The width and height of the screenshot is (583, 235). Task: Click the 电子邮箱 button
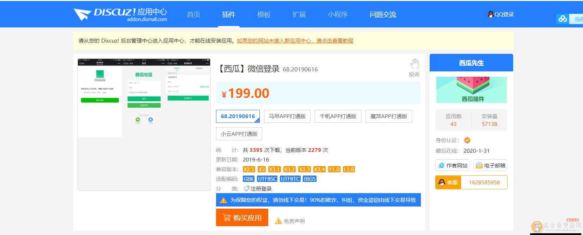pos(490,165)
